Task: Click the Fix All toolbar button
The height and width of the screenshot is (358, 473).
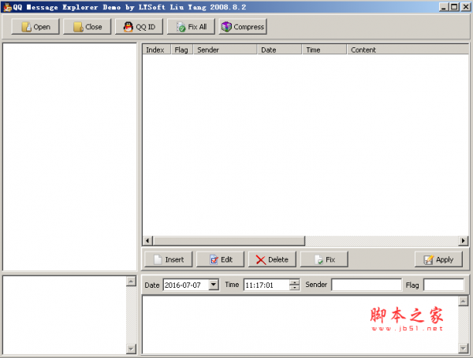Action: pos(191,27)
